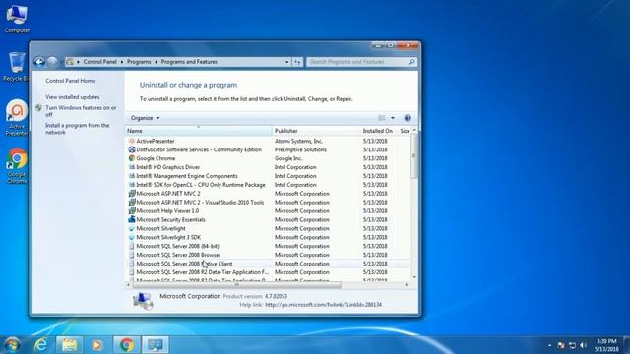The height and width of the screenshot is (354, 630).
Task: Launch ActivePresenter from the desktop shortcut
Action: point(17,118)
